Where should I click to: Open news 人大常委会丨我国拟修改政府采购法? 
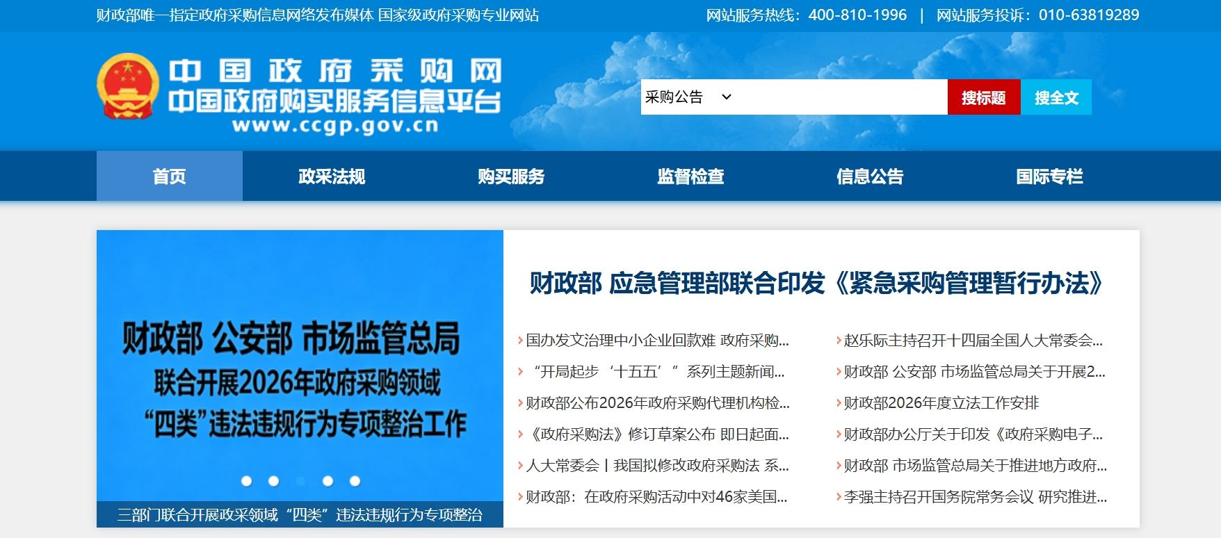(657, 465)
